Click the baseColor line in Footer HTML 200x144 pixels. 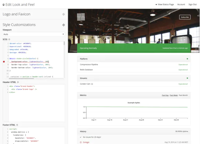[x=26, y=138]
